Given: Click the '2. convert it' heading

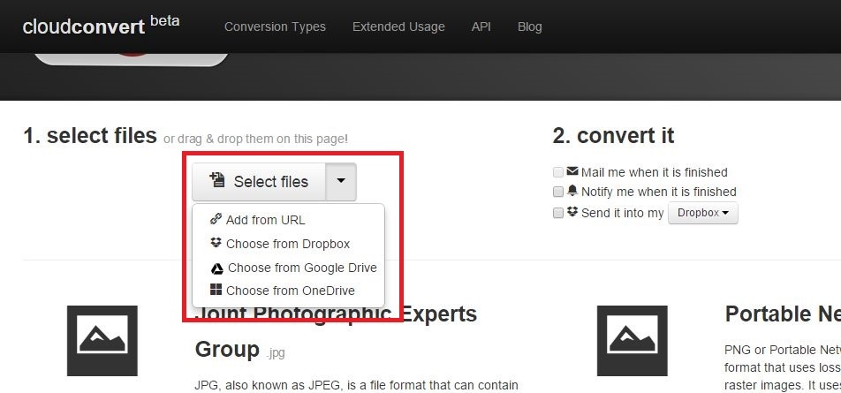Looking at the screenshot, I should (613, 136).
